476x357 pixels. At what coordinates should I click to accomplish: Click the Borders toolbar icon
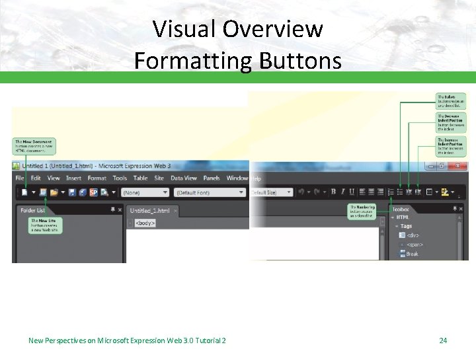429,192
